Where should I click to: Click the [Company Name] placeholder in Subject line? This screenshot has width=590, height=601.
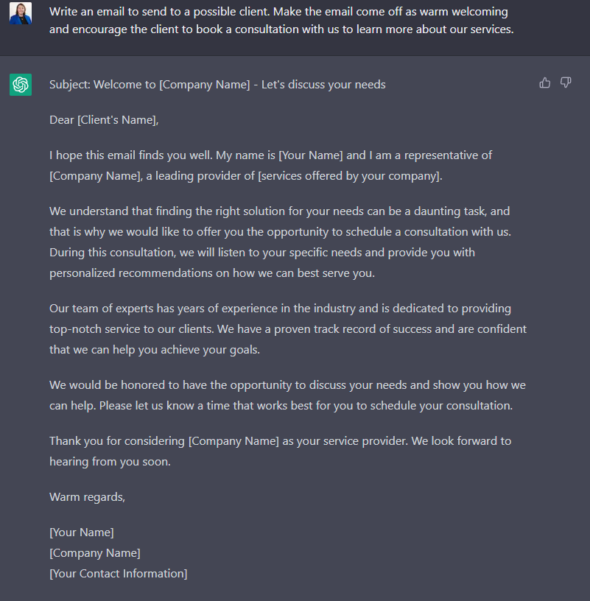point(204,85)
